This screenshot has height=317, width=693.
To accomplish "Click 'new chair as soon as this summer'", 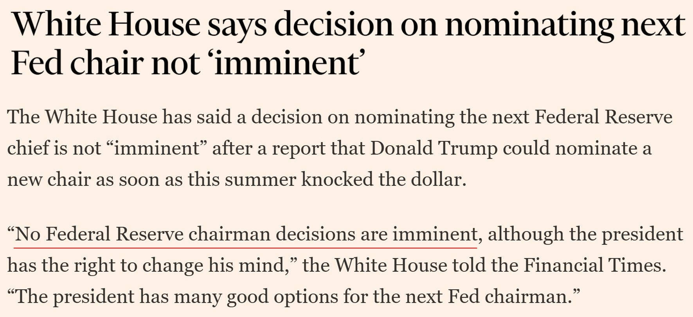I will tap(152, 180).
